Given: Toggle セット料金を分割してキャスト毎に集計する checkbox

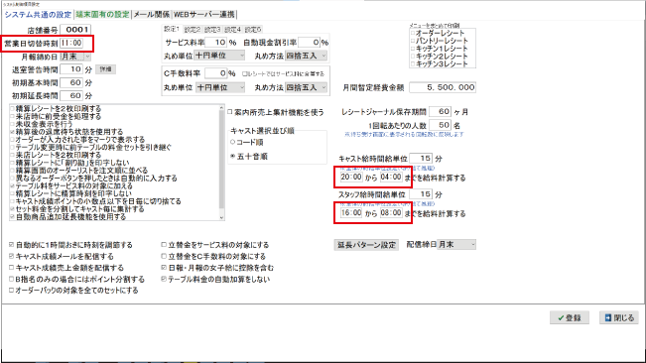Looking at the screenshot, I should (x=12, y=209).
